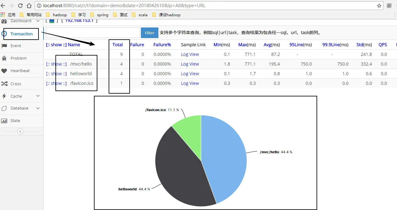Image resolution: width=397 pixels, height=210 pixels.
Task: Click the filter query text field
Action: [93, 33]
